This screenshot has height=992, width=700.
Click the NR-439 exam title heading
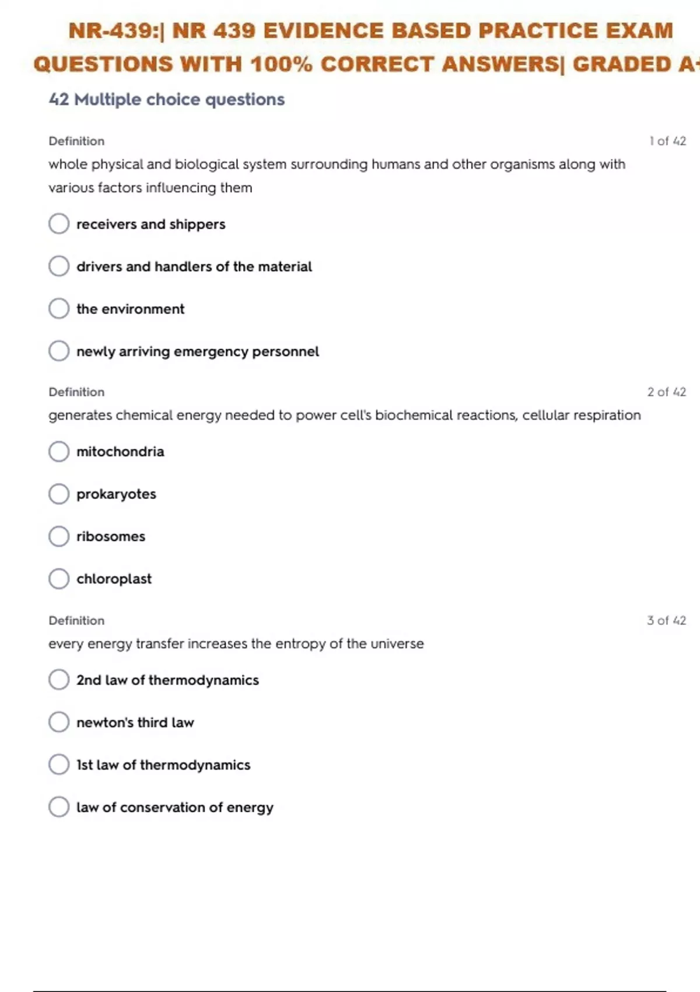coord(366,47)
